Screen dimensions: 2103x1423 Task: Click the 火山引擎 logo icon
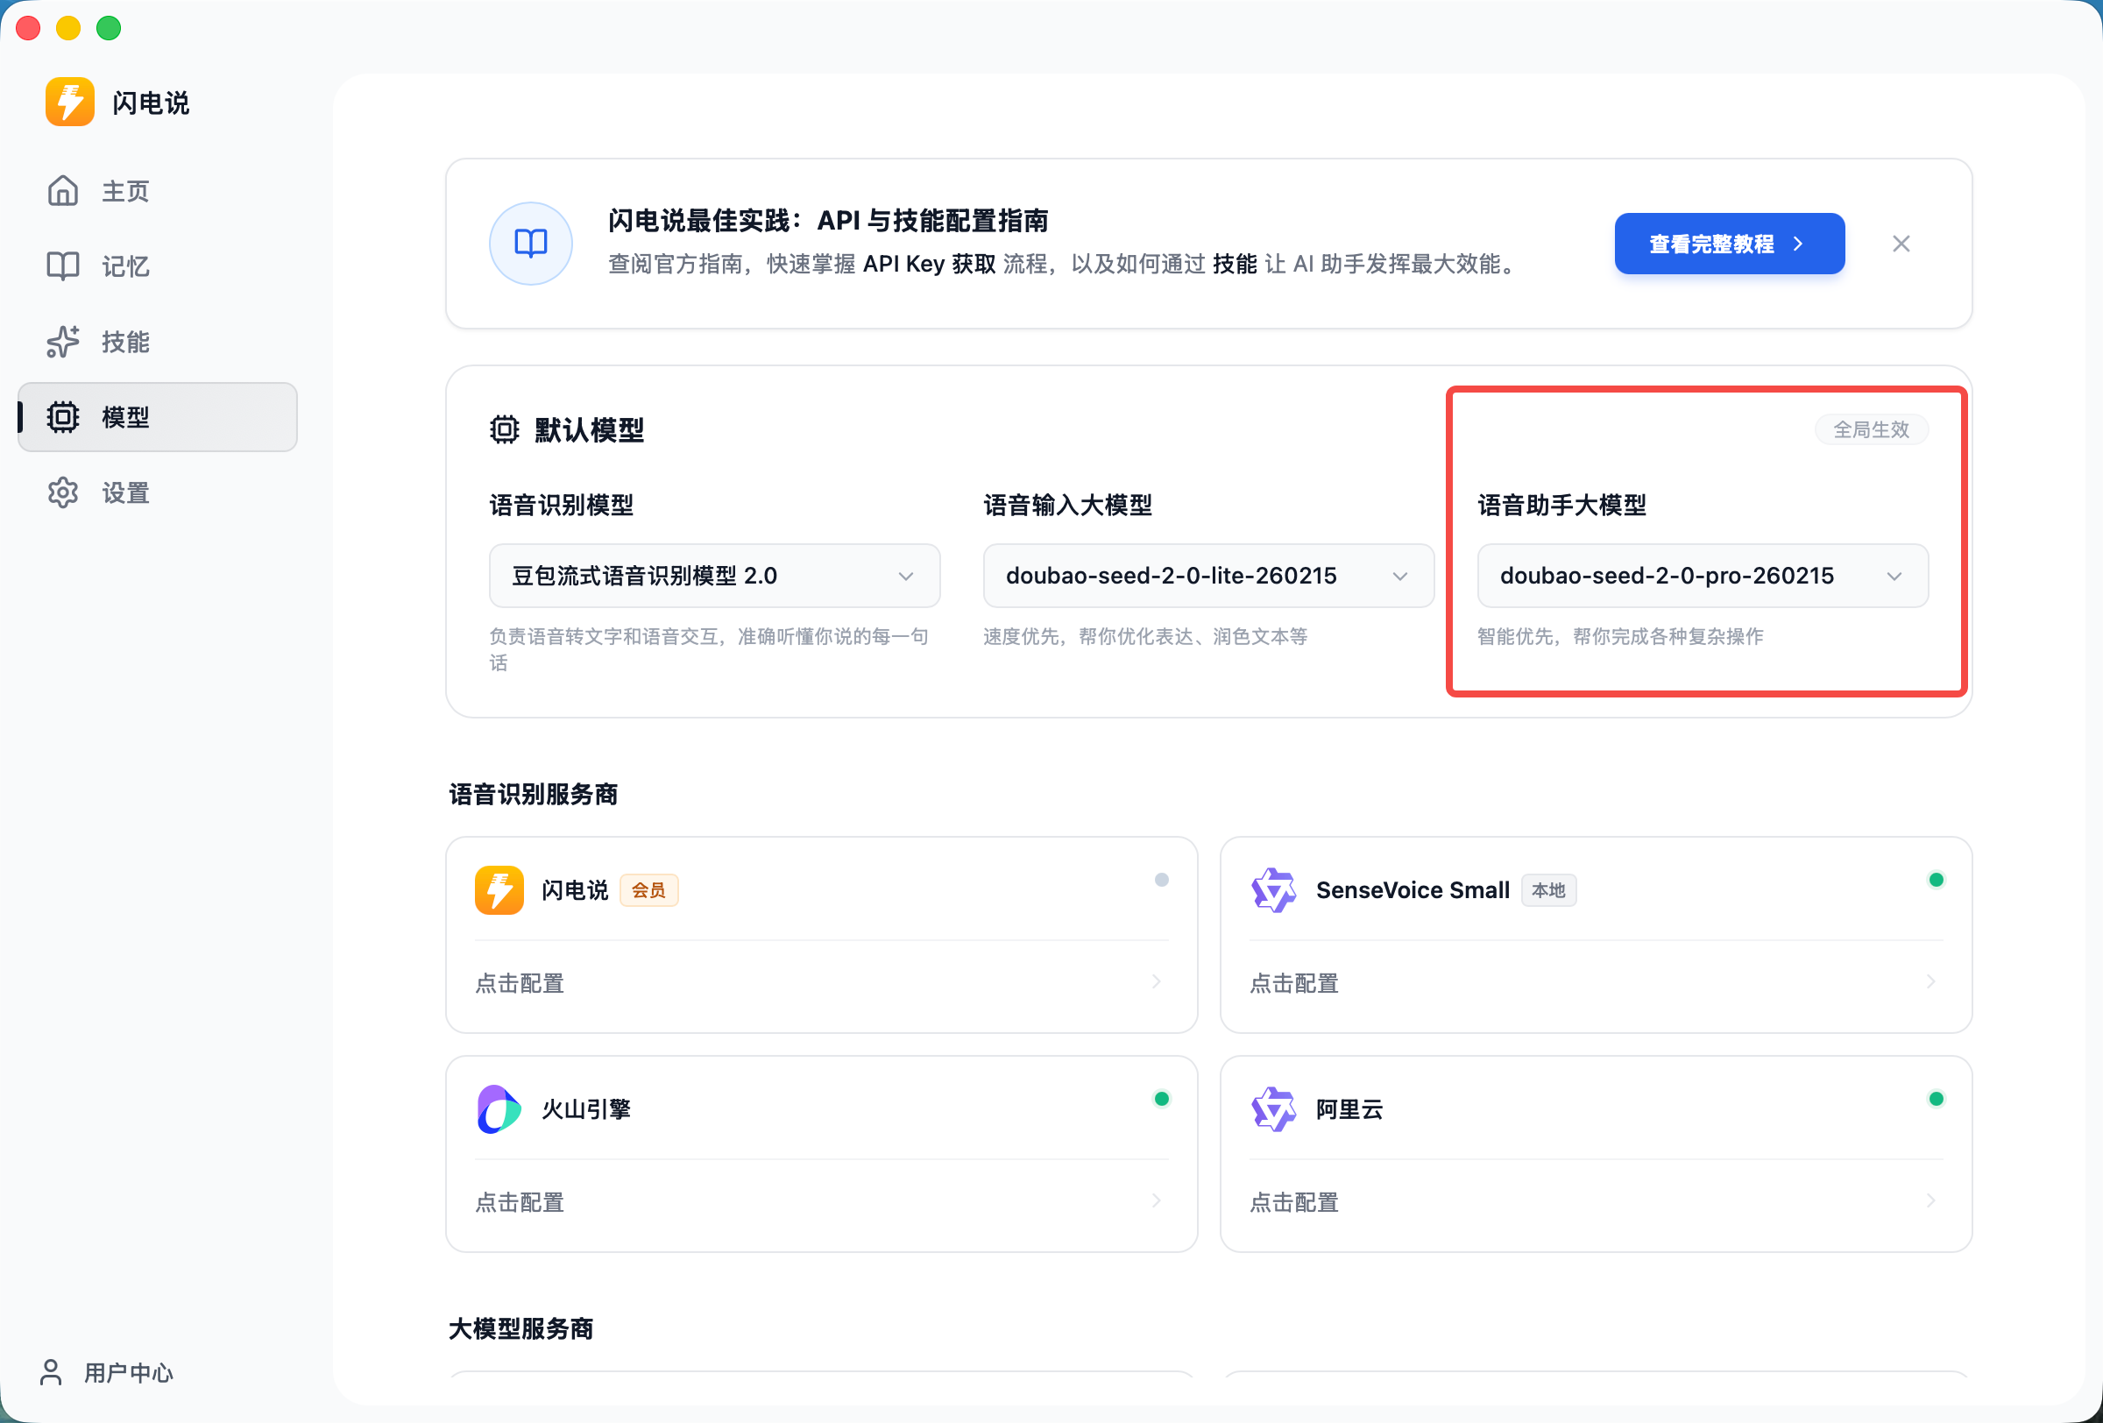tap(499, 1109)
